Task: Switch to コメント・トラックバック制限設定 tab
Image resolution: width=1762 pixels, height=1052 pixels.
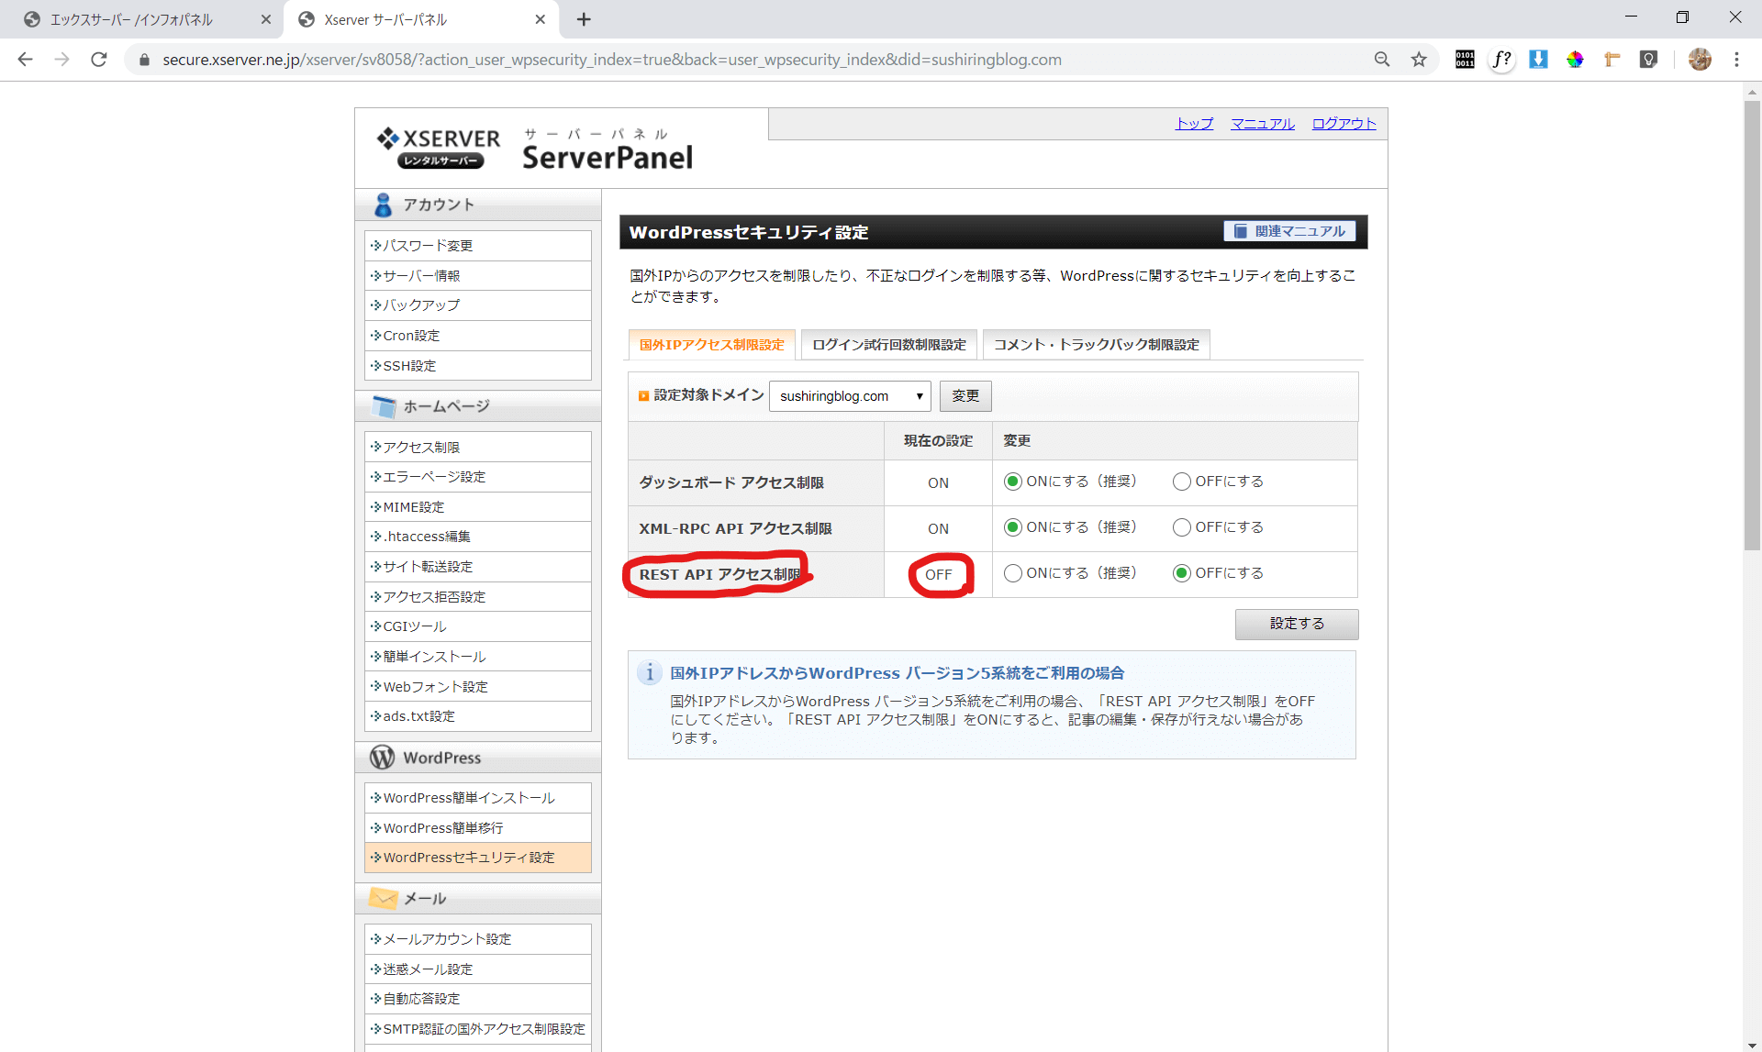Action: (1096, 345)
